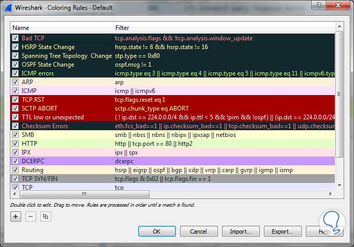Click the vertical scrollbar thumb
The height and width of the screenshot is (247, 354).
pos(340,94)
